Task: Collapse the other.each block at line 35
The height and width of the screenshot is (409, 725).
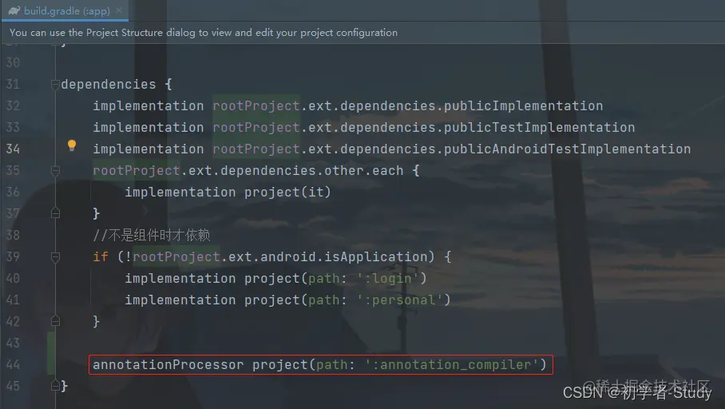Action: (x=55, y=171)
